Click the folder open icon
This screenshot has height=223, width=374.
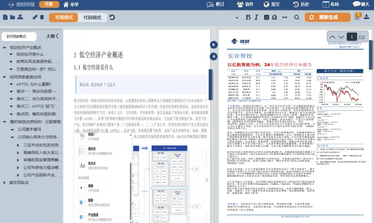(x=13, y=17)
